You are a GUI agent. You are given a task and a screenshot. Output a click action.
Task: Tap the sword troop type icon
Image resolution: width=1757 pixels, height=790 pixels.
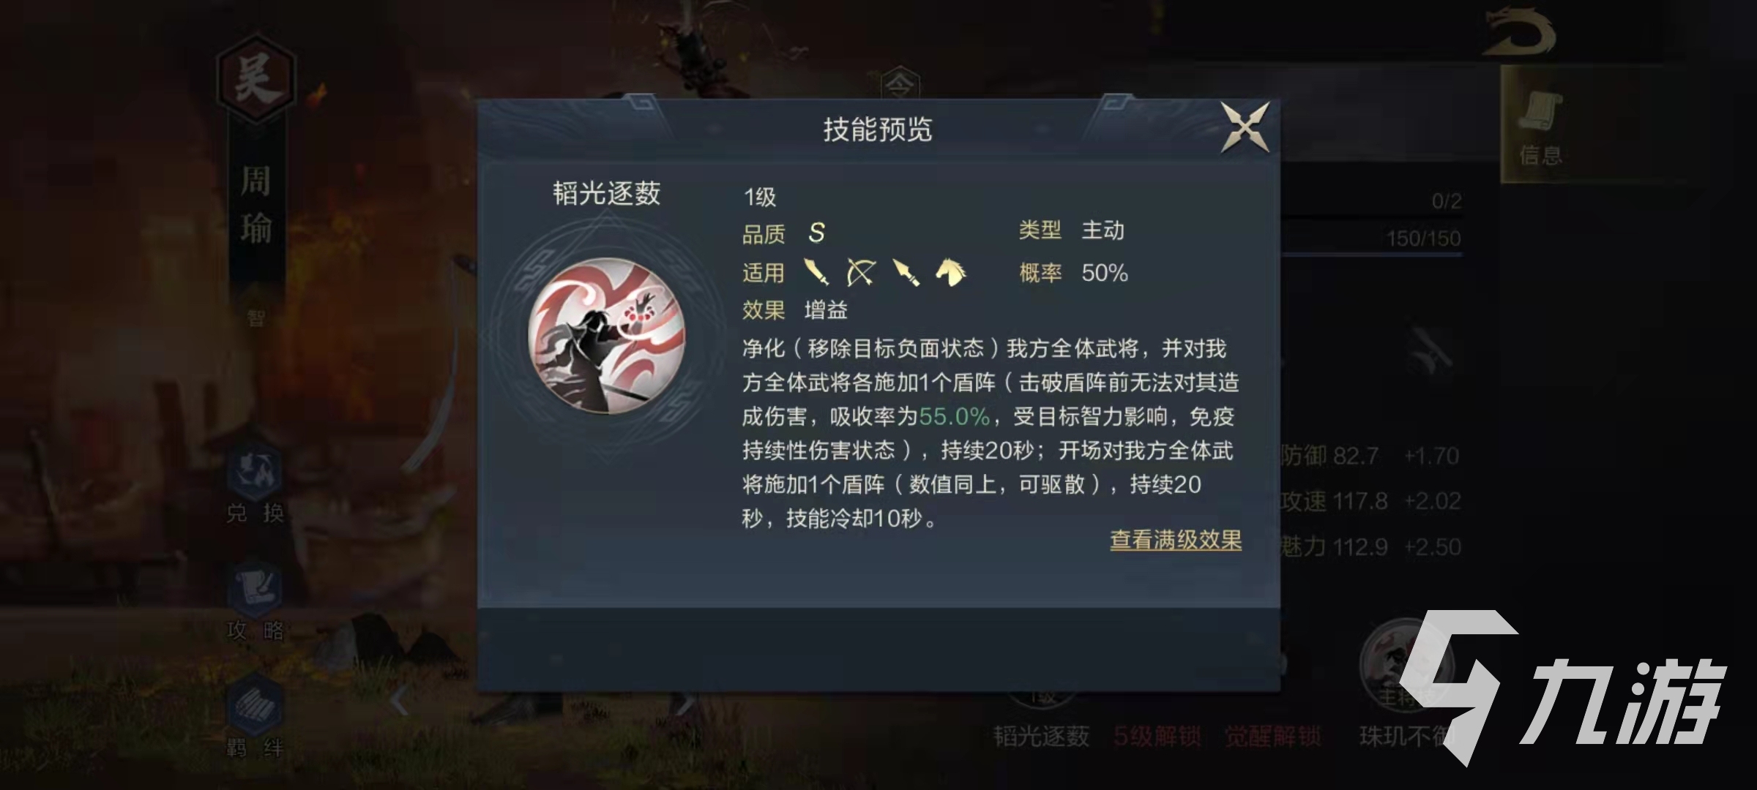tap(816, 272)
